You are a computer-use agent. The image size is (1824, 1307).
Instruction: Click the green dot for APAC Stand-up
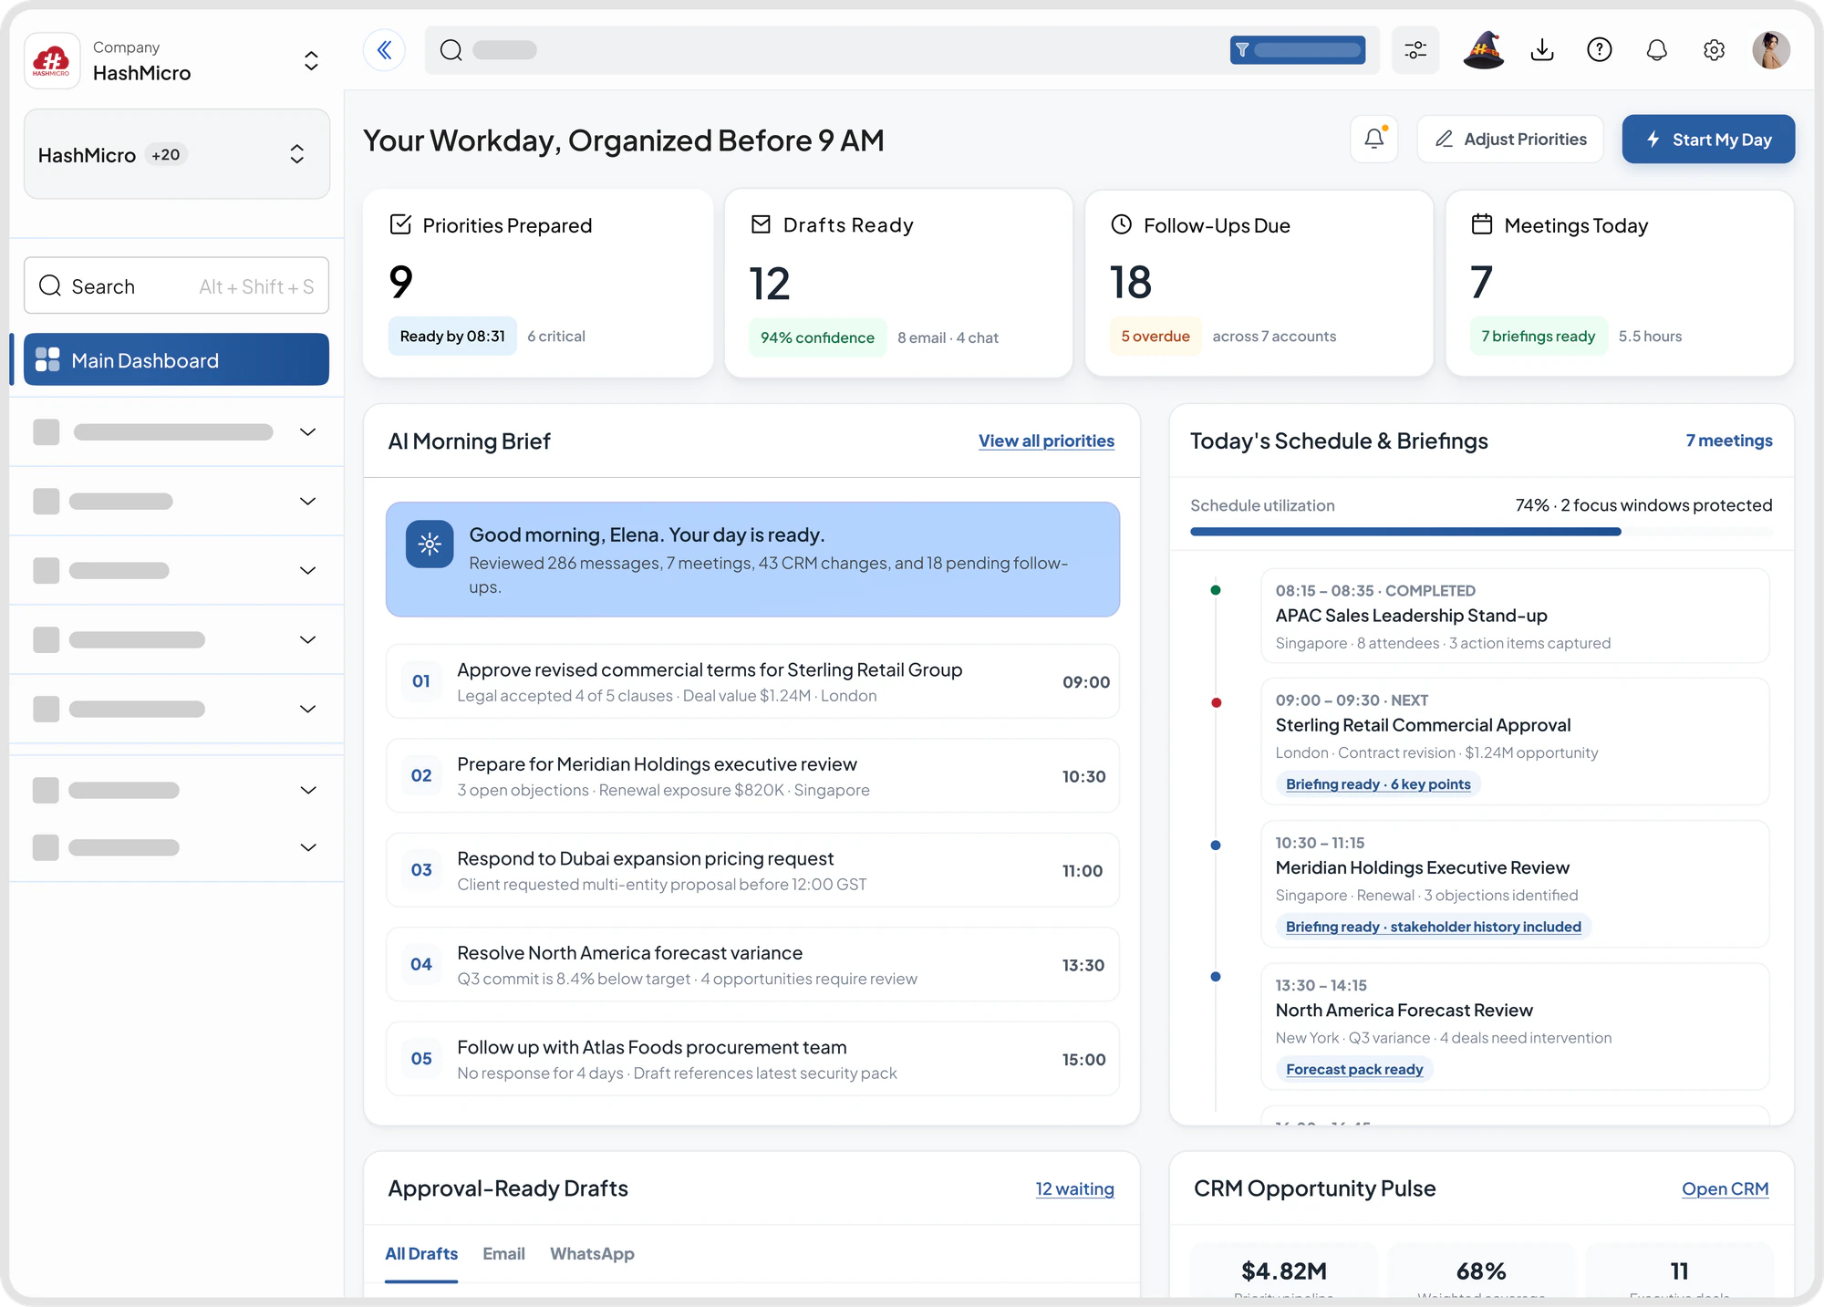(x=1216, y=590)
